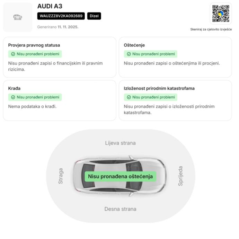Click the car icon beside AUDI A3
The width and height of the screenshot is (239, 239).
[x=17, y=17]
